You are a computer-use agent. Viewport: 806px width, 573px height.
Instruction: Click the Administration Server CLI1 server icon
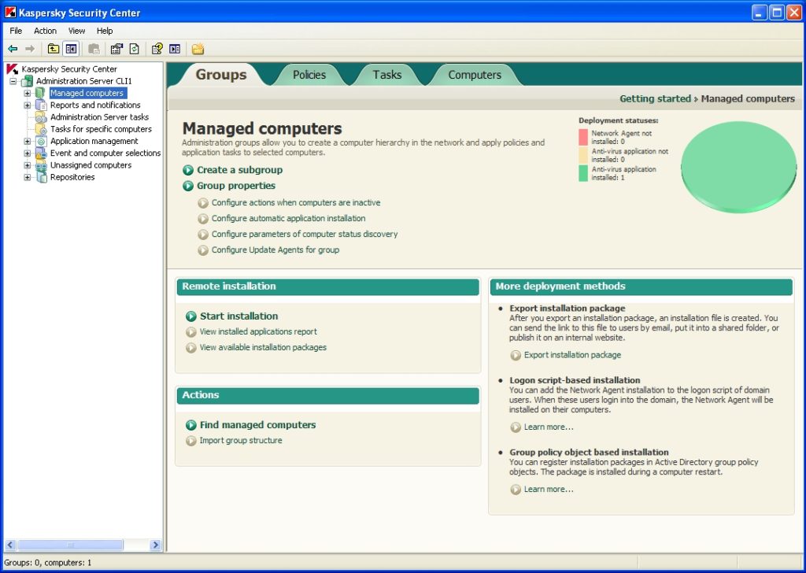(27, 81)
